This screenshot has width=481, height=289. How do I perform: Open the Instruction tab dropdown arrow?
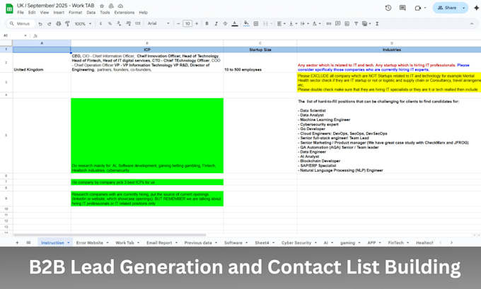(x=69, y=243)
